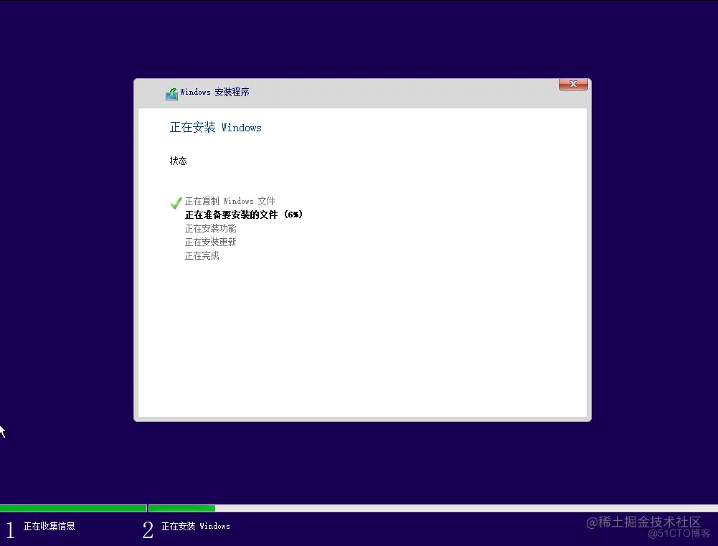Select the 正在复制 Windows 文件 list entry

point(230,201)
